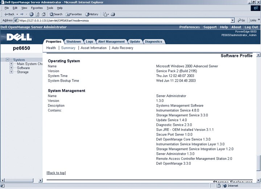Expand the Software tree node
This screenshot has width=261, height=189.
pyautogui.click(x=11, y=68)
